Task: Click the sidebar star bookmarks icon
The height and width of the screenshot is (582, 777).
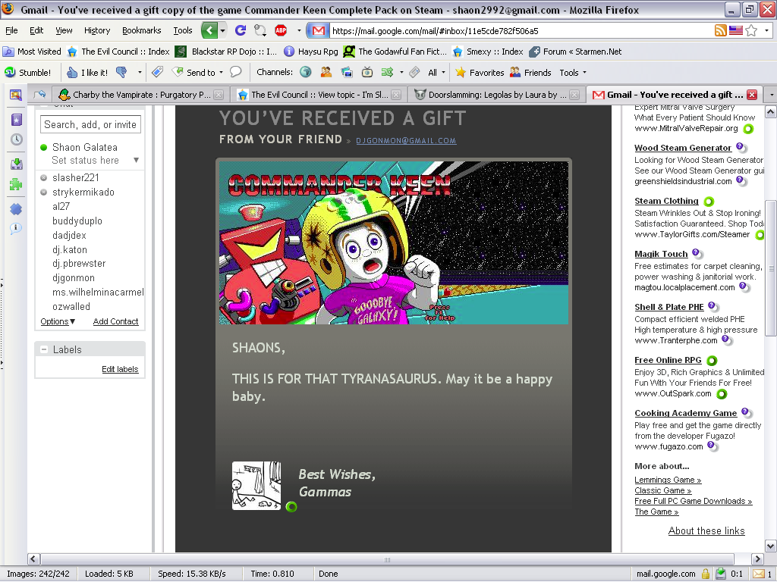Action: pyautogui.click(x=17, y=120)
